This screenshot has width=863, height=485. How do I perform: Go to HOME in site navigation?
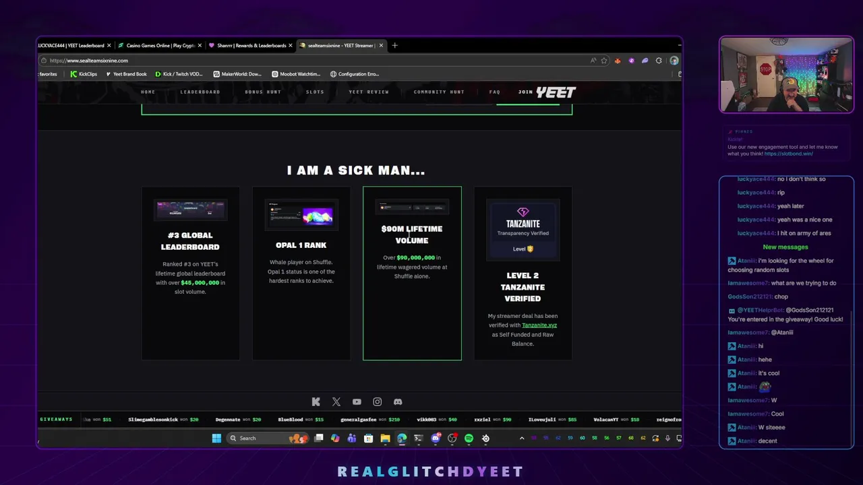click(148, 92)
